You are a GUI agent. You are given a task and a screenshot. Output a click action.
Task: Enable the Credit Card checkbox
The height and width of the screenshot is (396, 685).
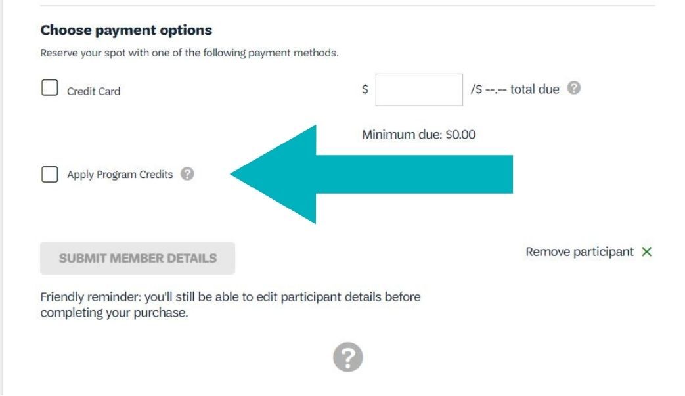[49, 87]
